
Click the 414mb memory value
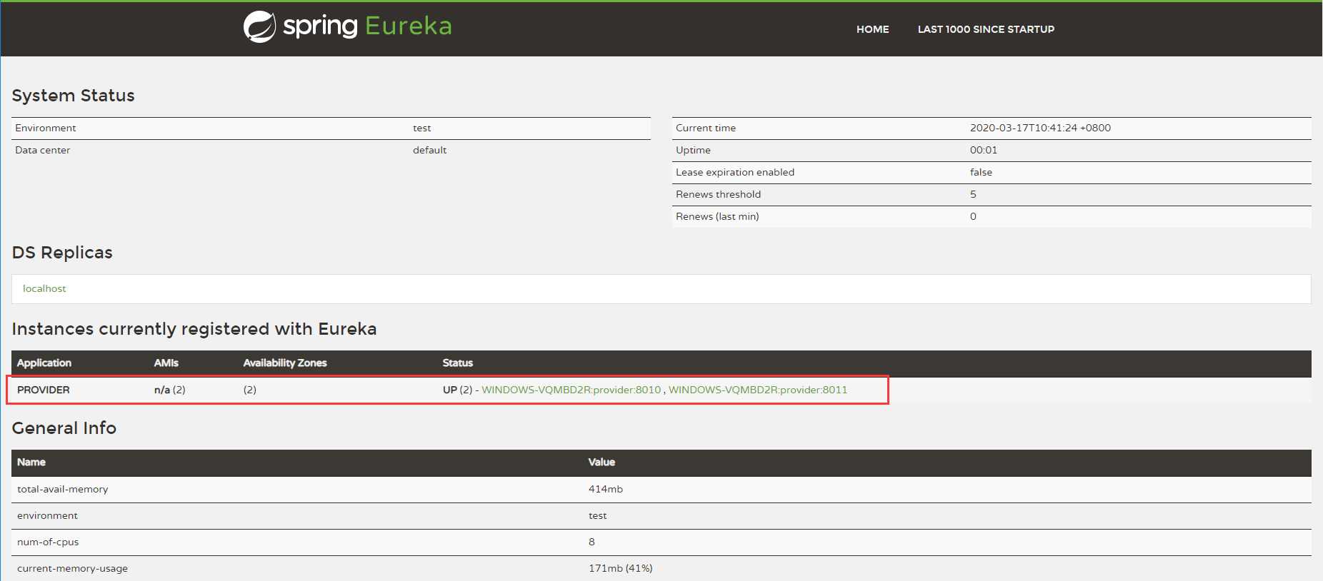pyautogui.click(x=606, y=489)
